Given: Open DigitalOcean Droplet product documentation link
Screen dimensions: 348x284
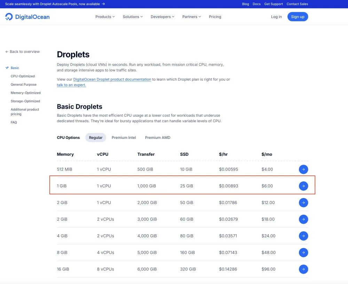Looking at the screenshot, I should (112, 79).
